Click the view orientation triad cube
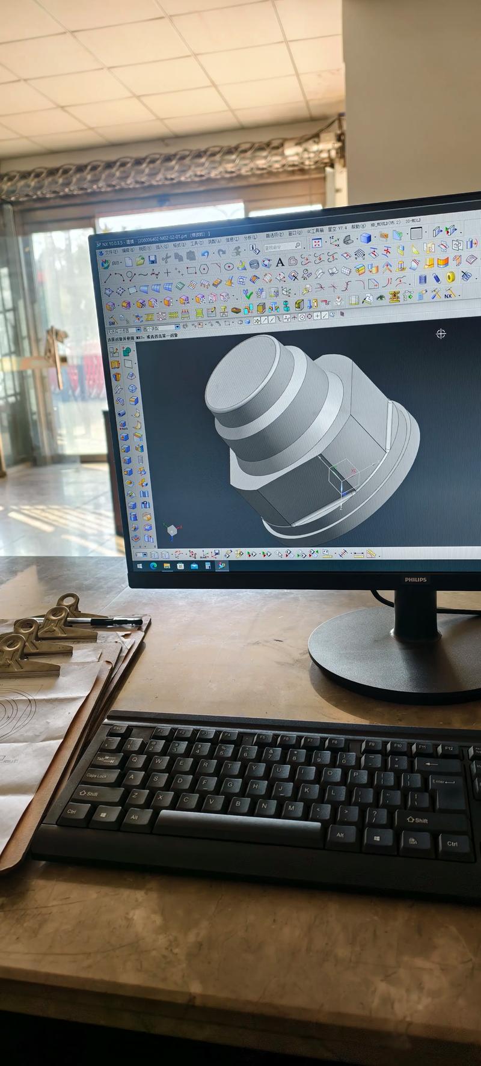Viewport: 481px width, 1066px height. tap(173, 530)
